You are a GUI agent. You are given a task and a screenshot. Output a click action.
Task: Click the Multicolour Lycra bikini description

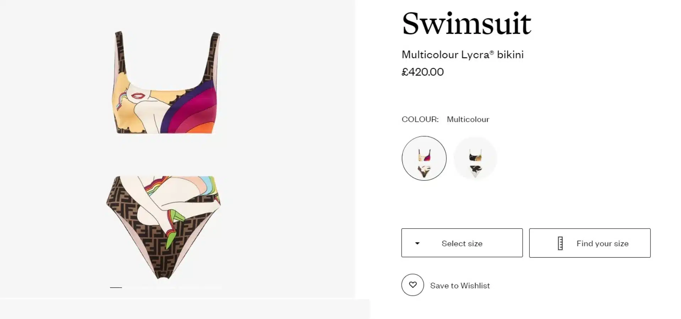[x=462, y=55]
